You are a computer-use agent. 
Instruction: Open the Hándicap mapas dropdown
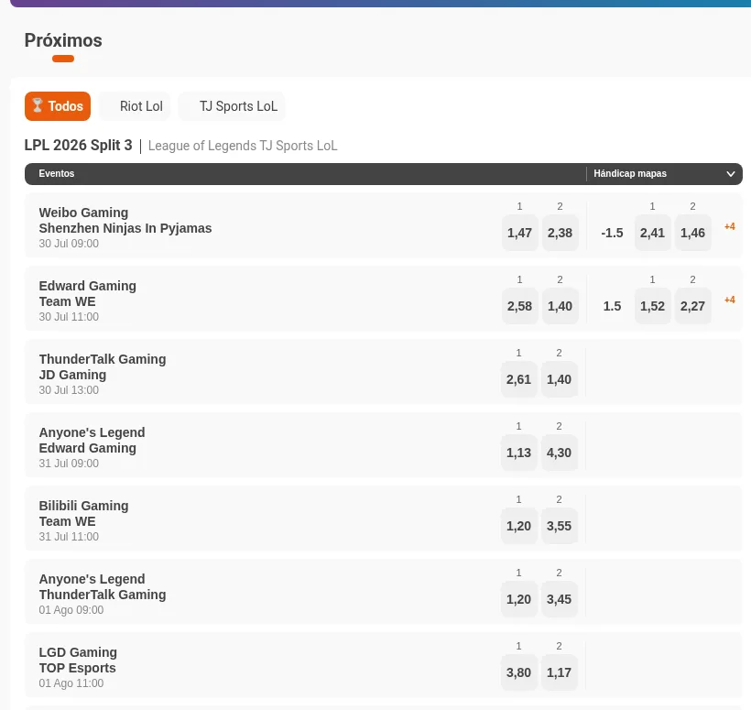coord(664,173)
